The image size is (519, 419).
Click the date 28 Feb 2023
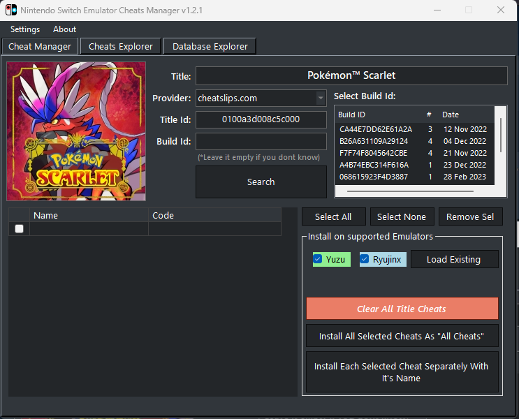click(x=465, y=177)
